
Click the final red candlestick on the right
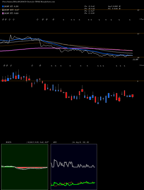point(132,96)
